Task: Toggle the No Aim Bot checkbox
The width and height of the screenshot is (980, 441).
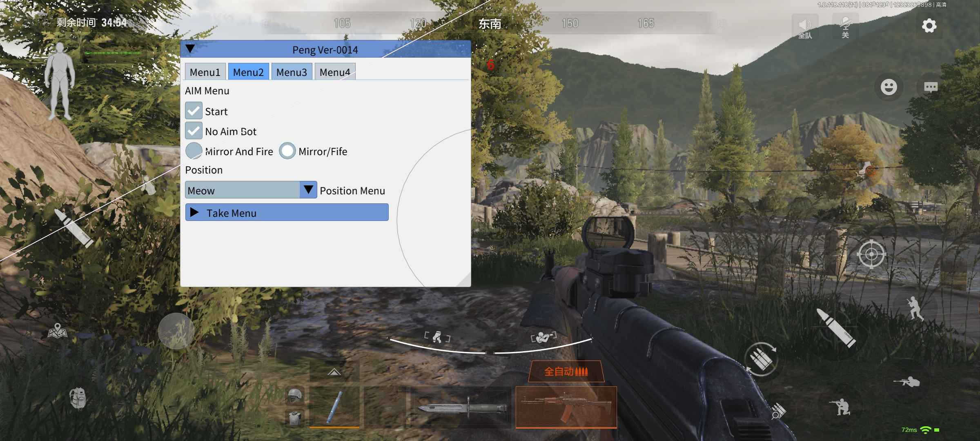Action: click(194, 131)
